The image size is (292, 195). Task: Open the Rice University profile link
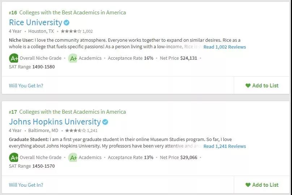35,22
